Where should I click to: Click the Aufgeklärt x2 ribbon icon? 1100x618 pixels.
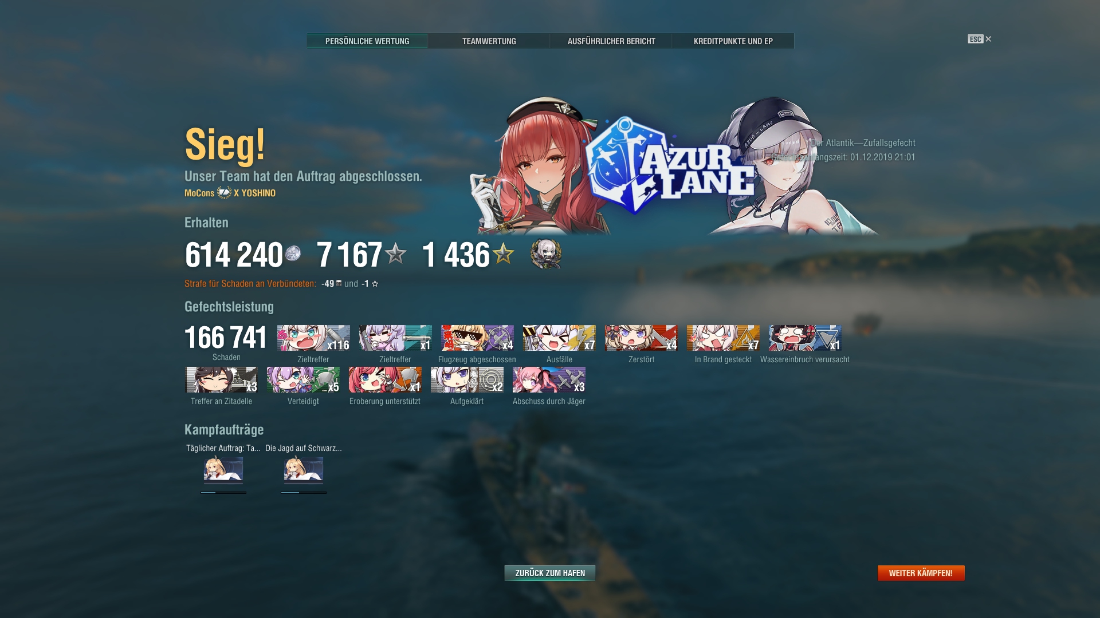(467, 380)
